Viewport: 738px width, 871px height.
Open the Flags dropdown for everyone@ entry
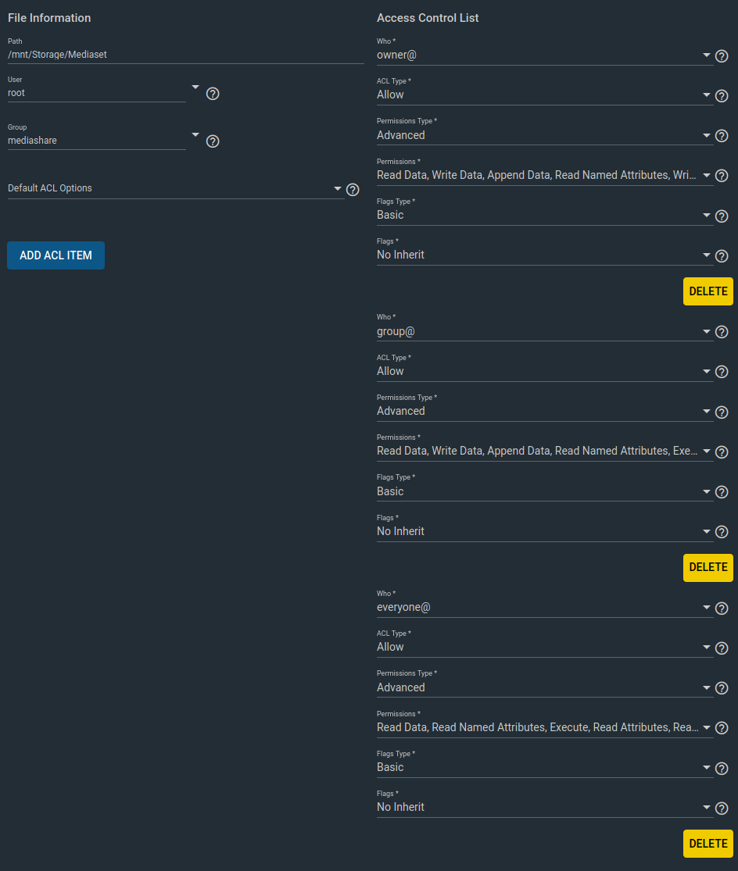click(x=545, y=804)
